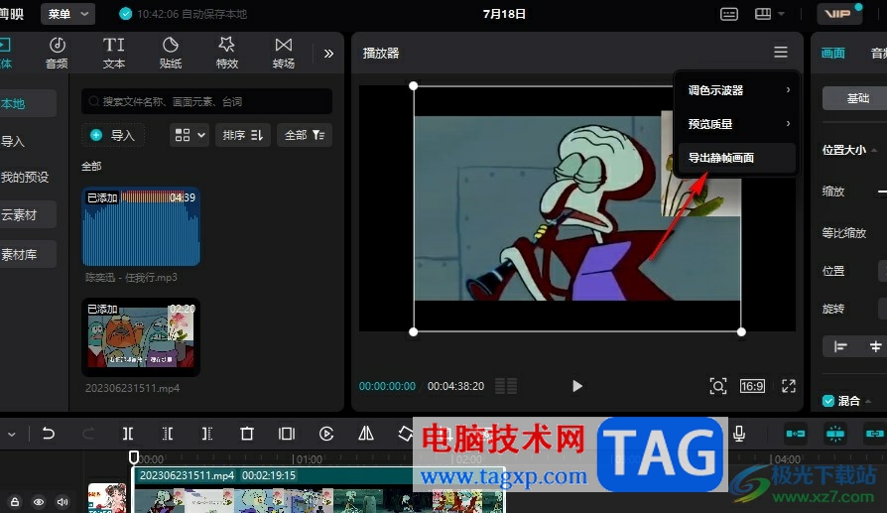Open the 音频 audio media tab
Image resolution: width=887 pixels, height=513 pixels.
57,54
